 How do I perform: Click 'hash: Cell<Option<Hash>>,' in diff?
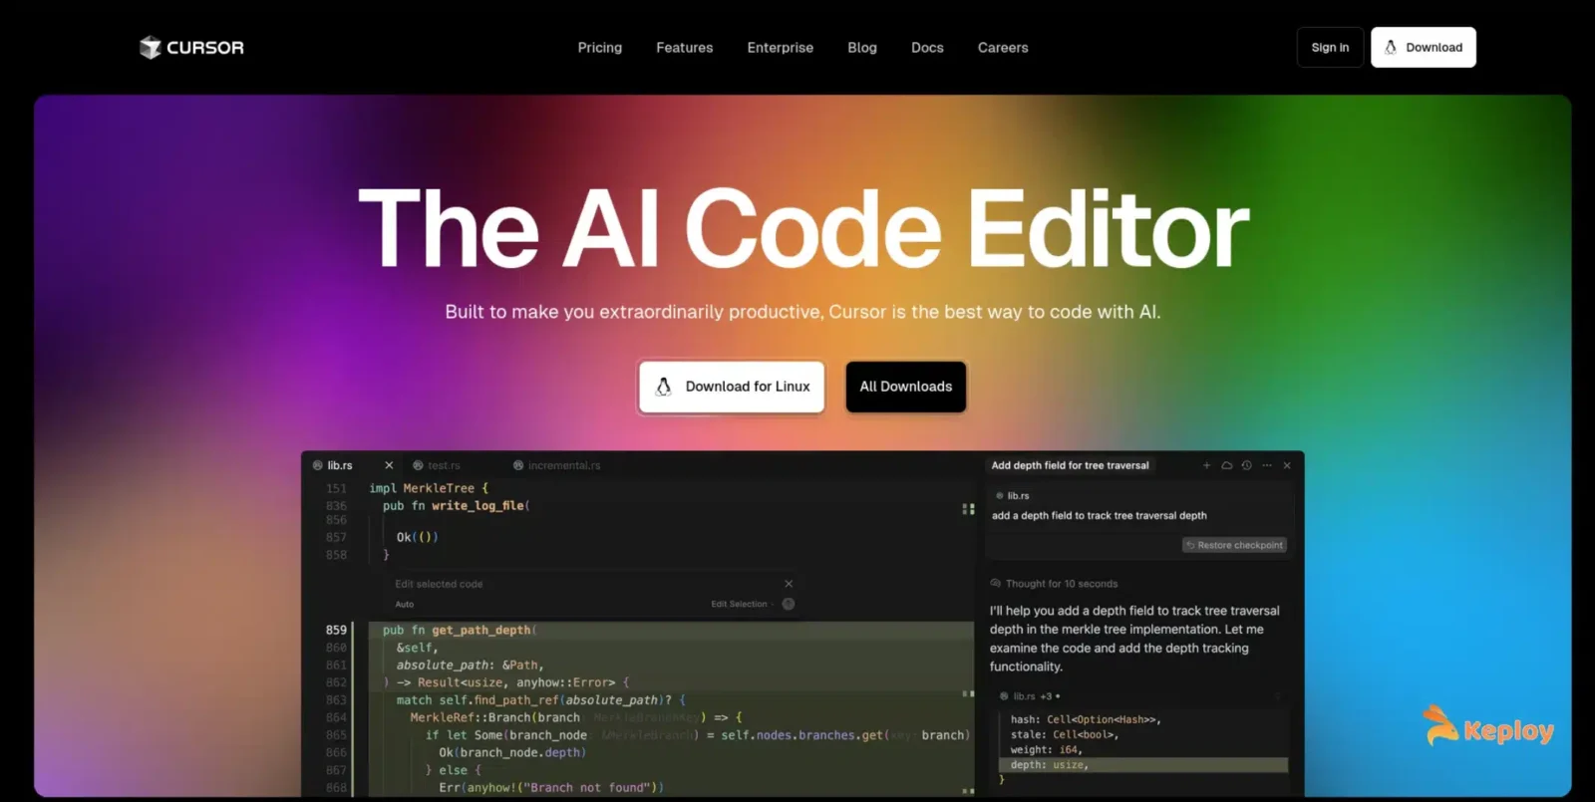pos(1086,719)
